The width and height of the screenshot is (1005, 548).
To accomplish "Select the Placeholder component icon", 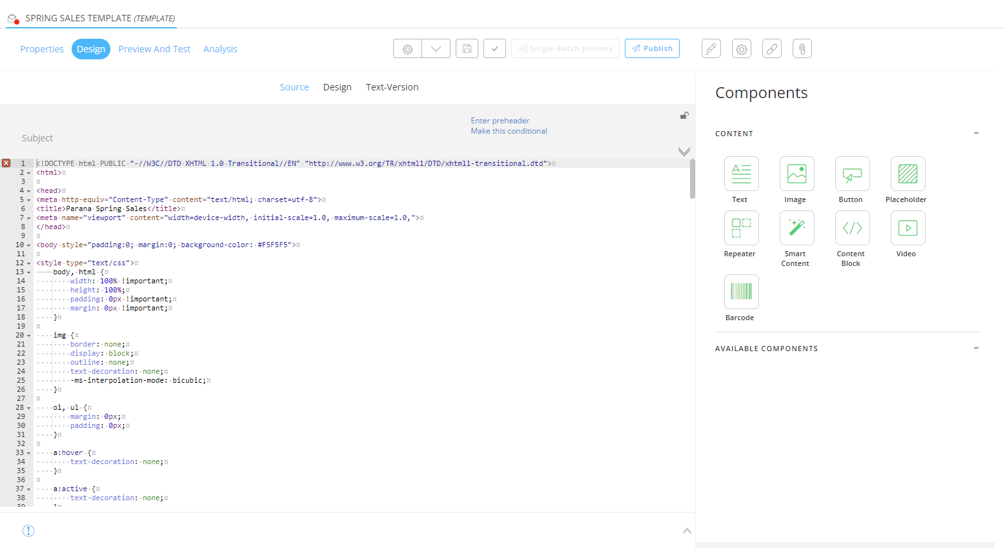I will pos(908,174).
